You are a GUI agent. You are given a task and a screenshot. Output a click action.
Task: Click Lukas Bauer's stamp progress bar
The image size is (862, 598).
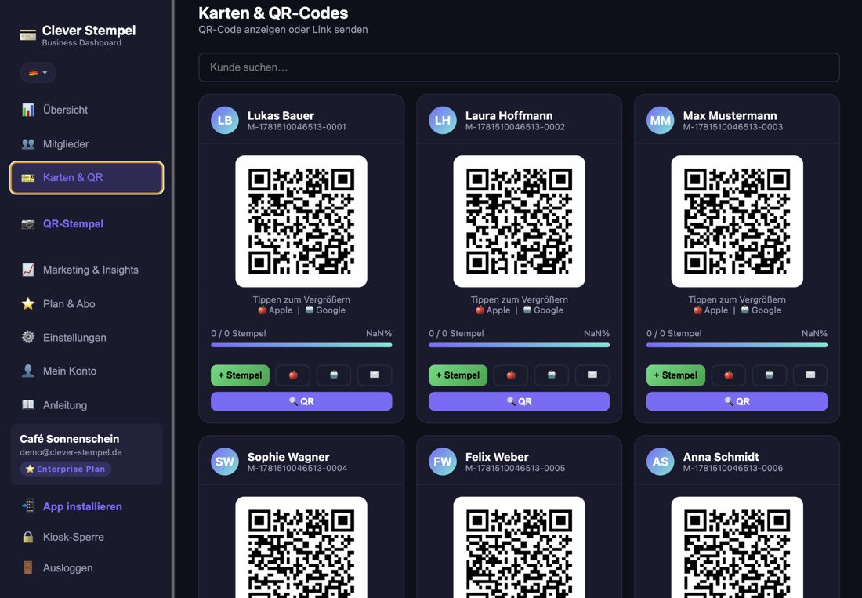coord(301,345)
